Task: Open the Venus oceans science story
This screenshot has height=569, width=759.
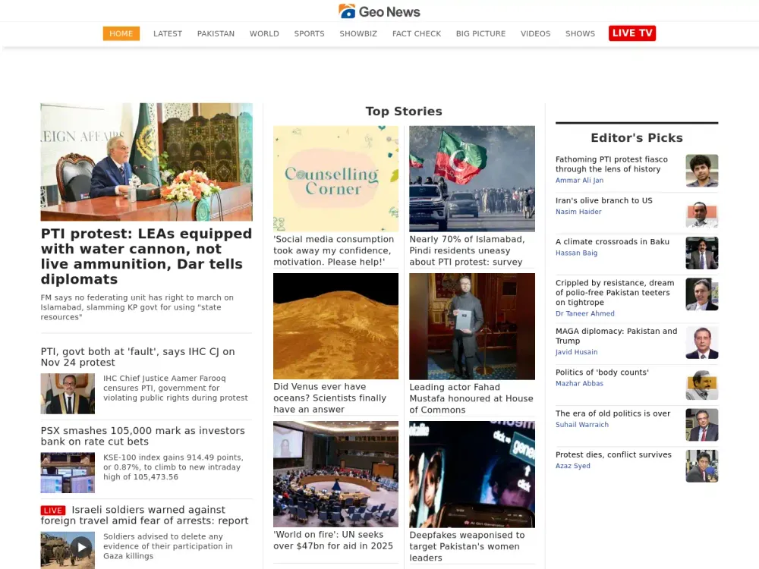Action: point(335,398)
